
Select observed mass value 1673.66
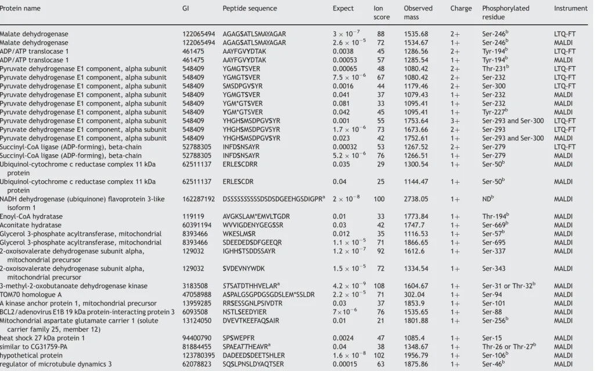(x=416, y=129)
